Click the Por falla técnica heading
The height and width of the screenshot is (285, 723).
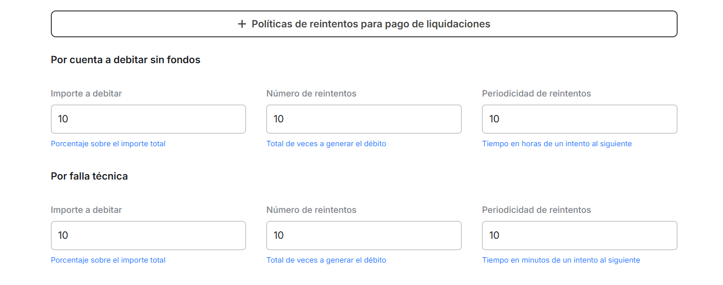(89, 176)
